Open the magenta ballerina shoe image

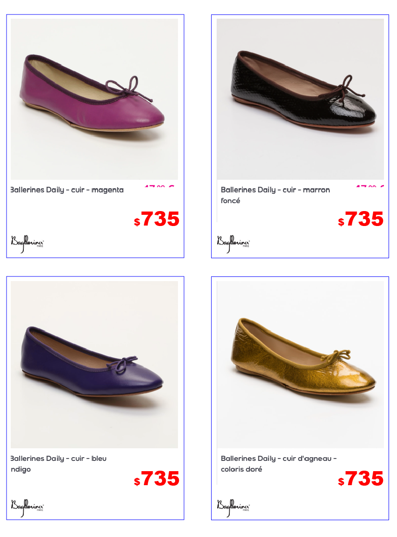click(x=94, y=99)
